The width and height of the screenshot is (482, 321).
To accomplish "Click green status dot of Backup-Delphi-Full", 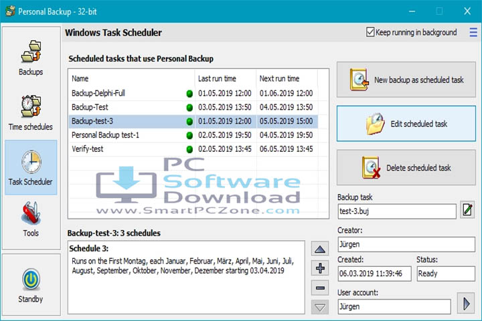I will [189, 94].
